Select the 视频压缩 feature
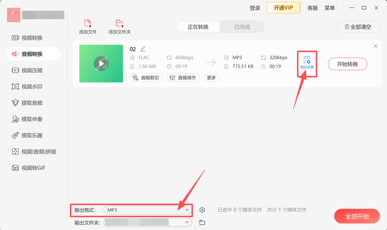The image size is (387, 230). 33,70
